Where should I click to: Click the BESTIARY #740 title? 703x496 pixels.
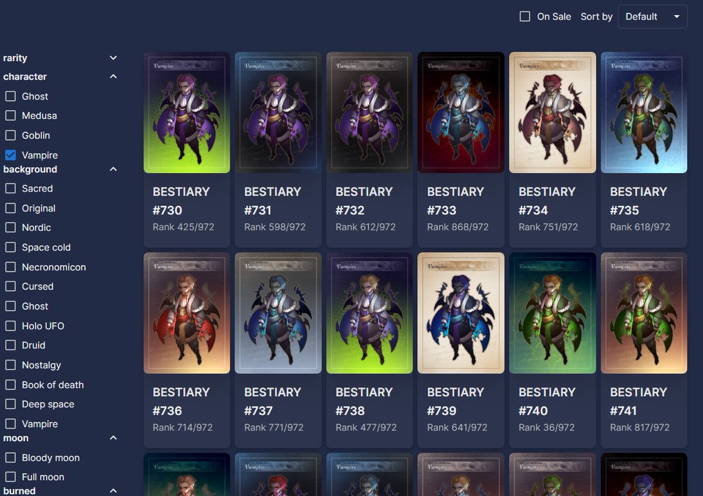coord(547,401)
